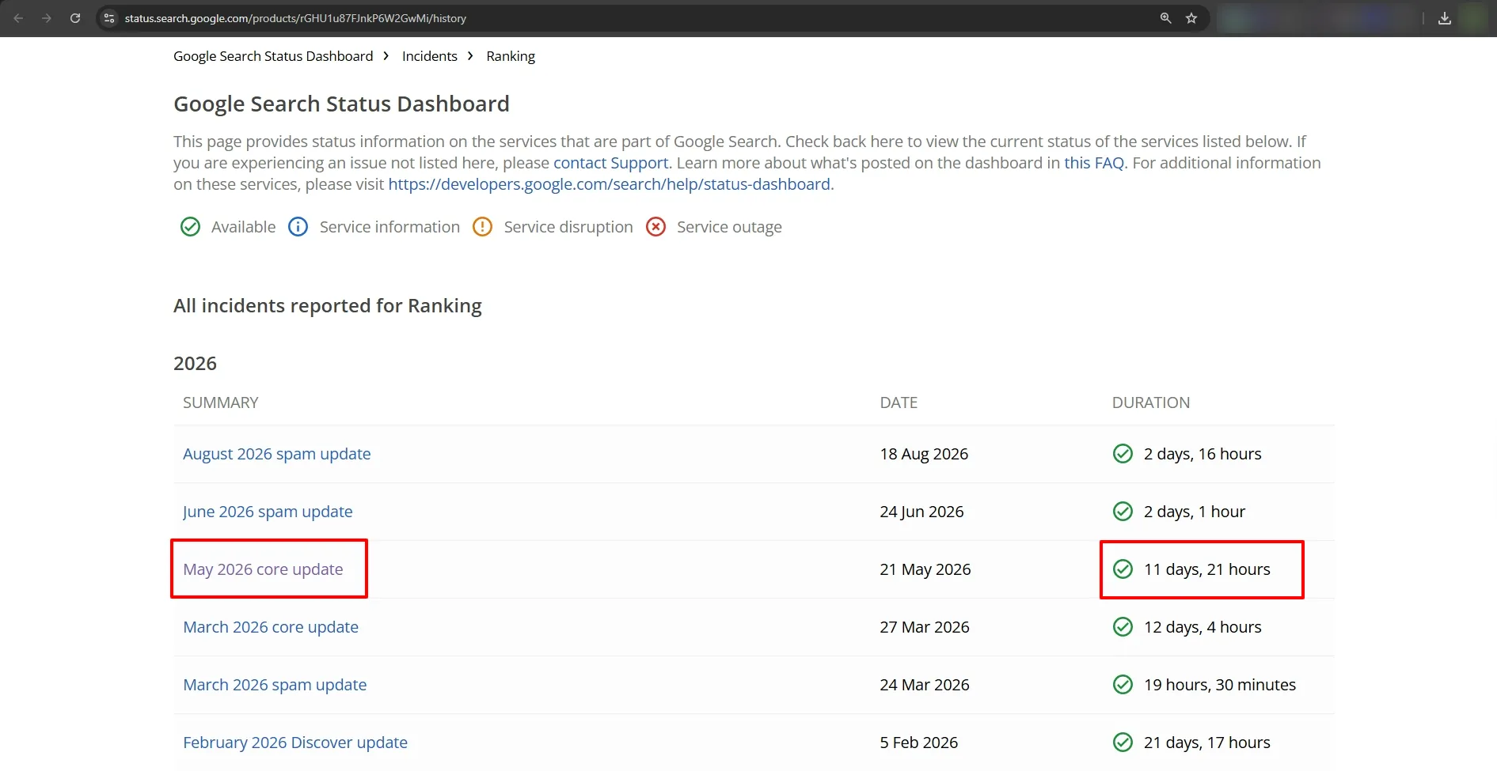The height and width of the screenshot is (771, 1497).
Task: Click the date 21 May 2026
Action: pyautogui.click(x=925, y=569)
